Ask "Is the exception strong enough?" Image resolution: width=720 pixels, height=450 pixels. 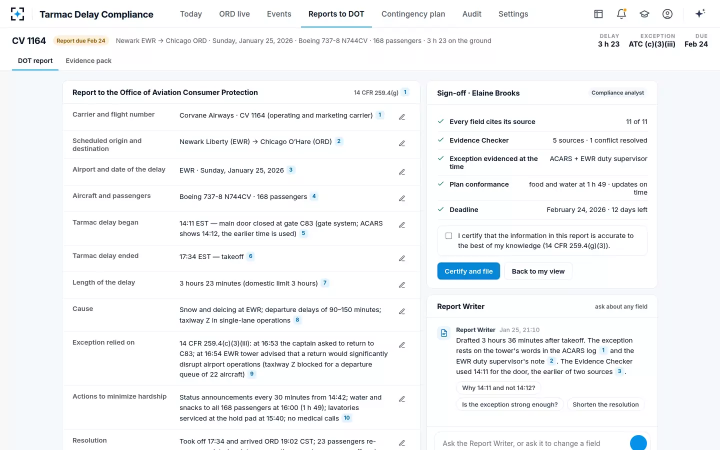point(509,404)
